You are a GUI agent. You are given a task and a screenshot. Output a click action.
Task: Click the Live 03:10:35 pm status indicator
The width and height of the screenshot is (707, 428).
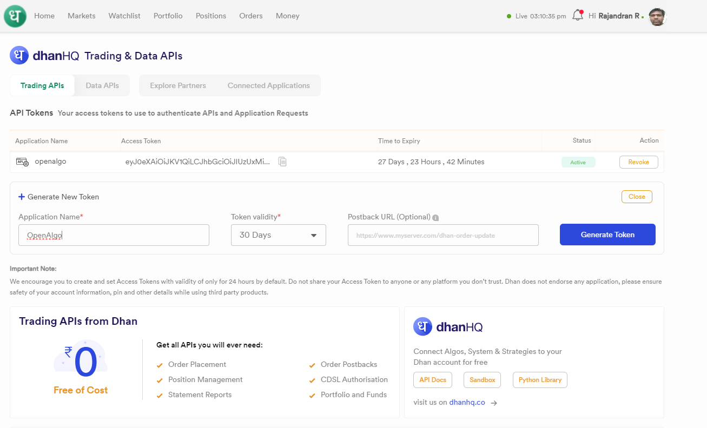pyautogui.click(x=537, y=16)
